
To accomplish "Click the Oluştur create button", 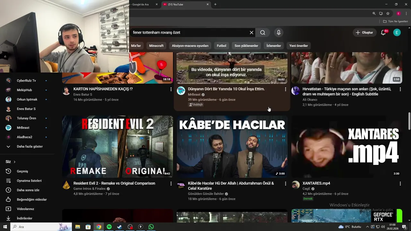I will pyautogui.click(x=364, y=32).
